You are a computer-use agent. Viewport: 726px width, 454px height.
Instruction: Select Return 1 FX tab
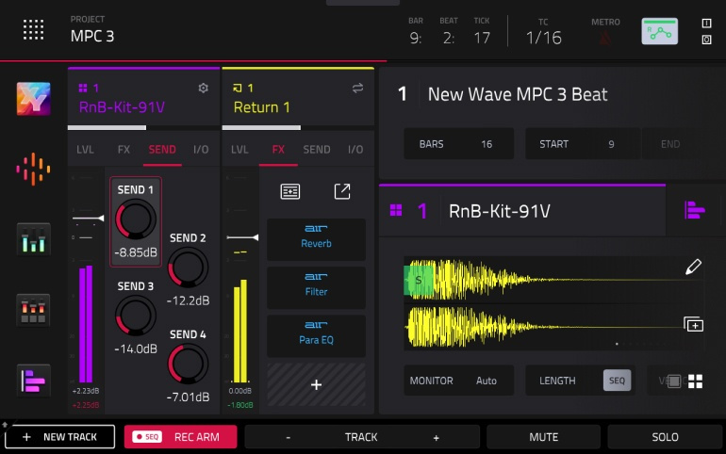(x=278, y=150)
